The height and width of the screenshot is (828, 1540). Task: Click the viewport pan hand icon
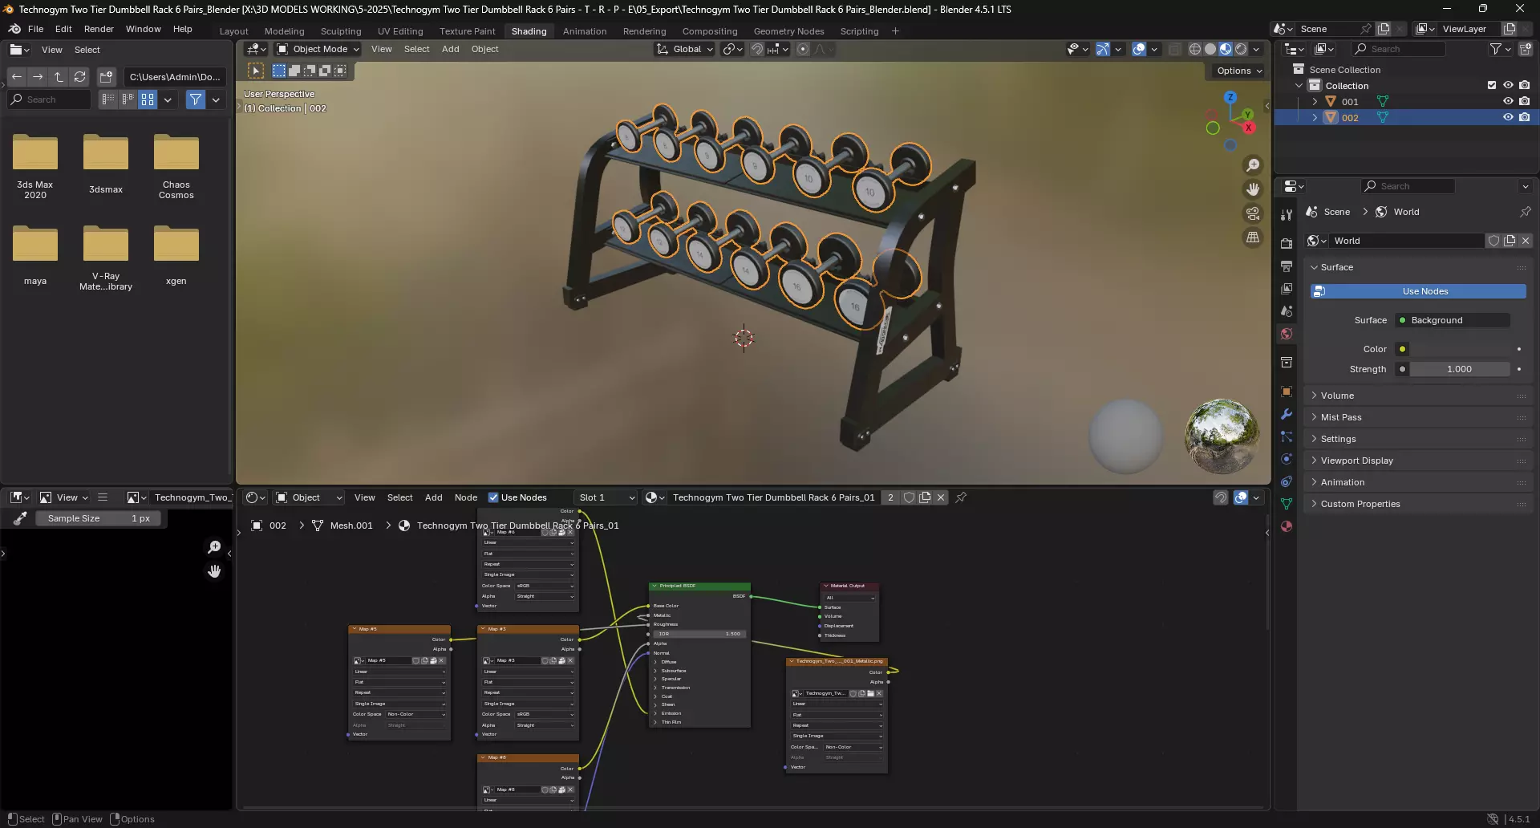1253,189
